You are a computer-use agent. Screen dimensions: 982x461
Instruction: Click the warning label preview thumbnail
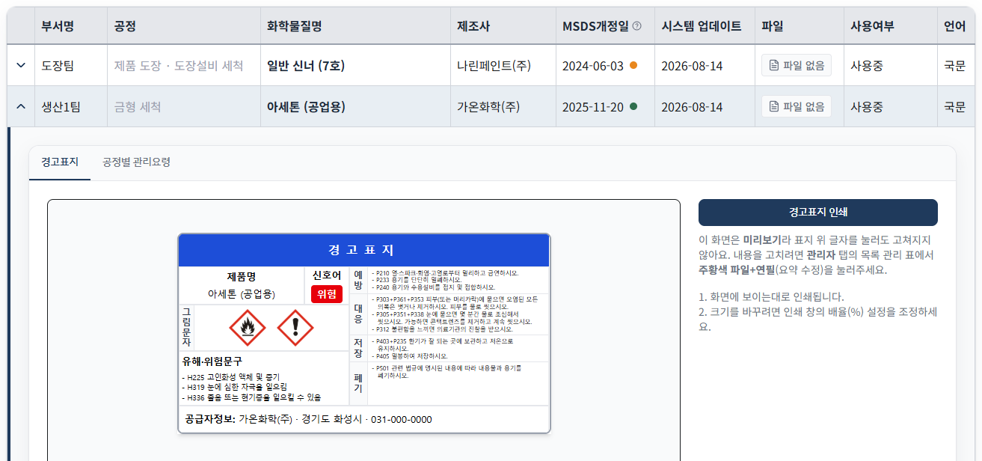(x=364, y=333)
